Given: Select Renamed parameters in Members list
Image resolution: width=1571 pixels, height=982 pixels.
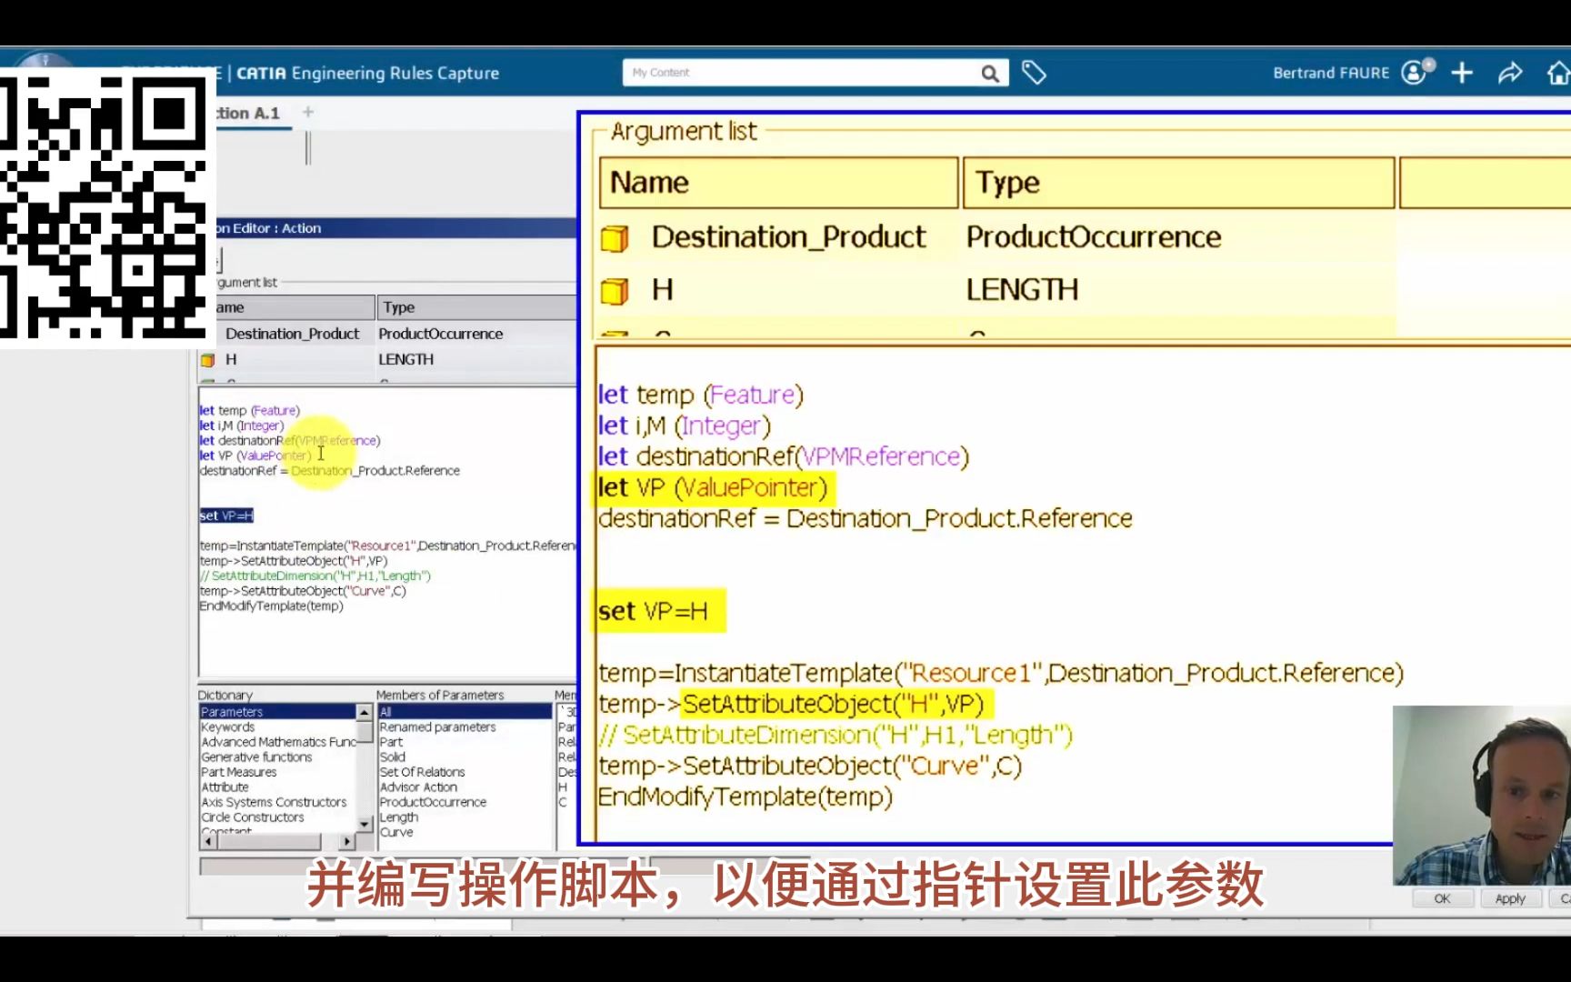Looking at the screenshot, I should click(437, 727).
